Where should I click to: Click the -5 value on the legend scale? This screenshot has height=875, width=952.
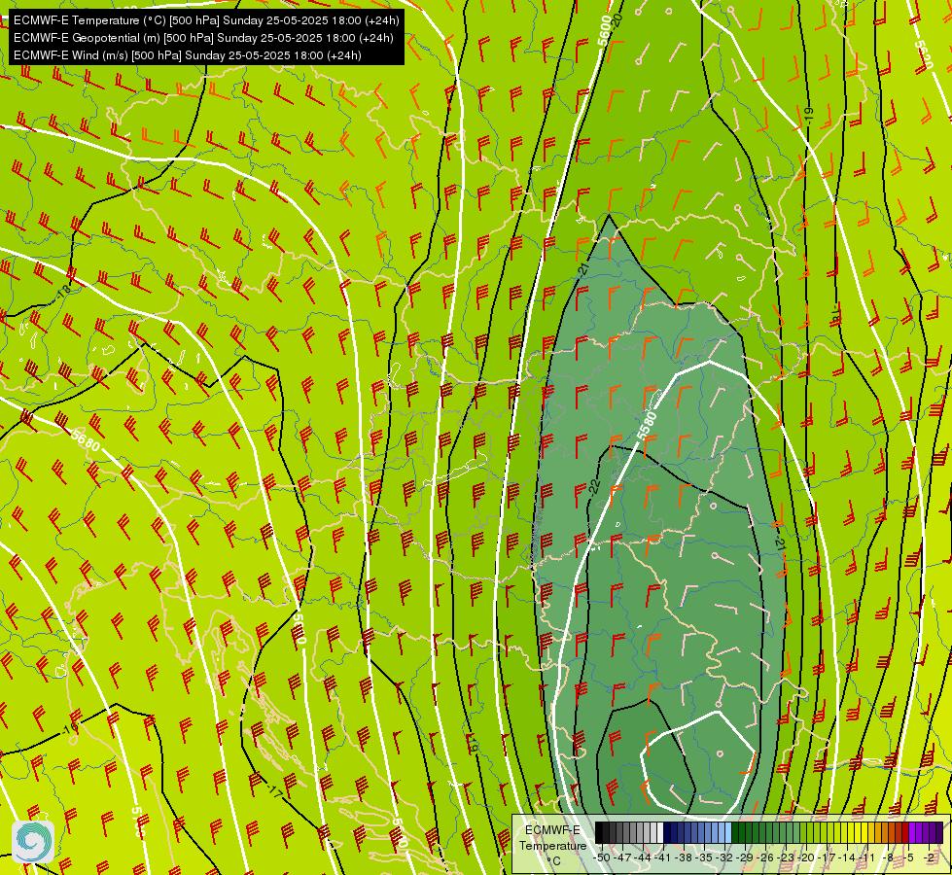(910, 857)
